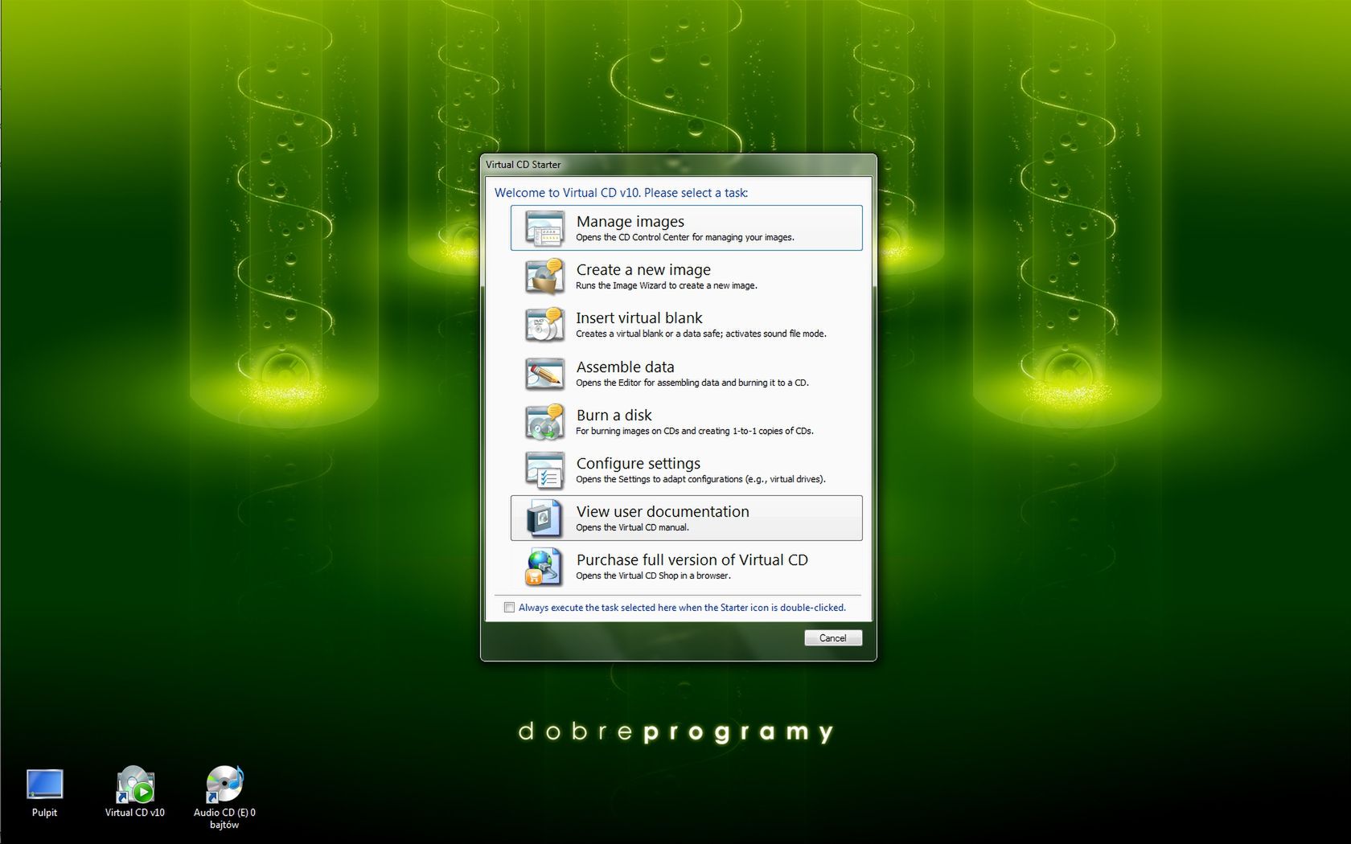Click the Create a new image icon
1351x844 pixels.
point(544,277)
